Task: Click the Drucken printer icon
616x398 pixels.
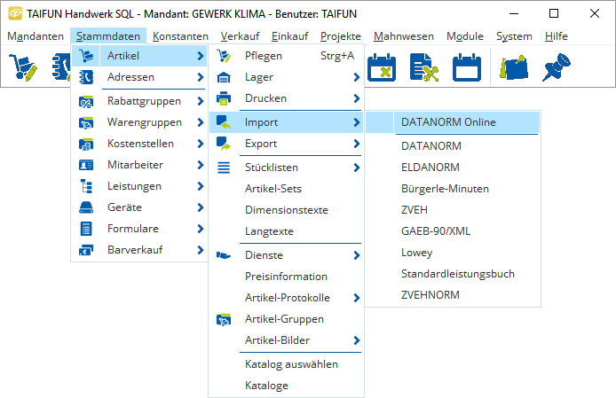Action: pyautogui.click(x=224, y=98)
